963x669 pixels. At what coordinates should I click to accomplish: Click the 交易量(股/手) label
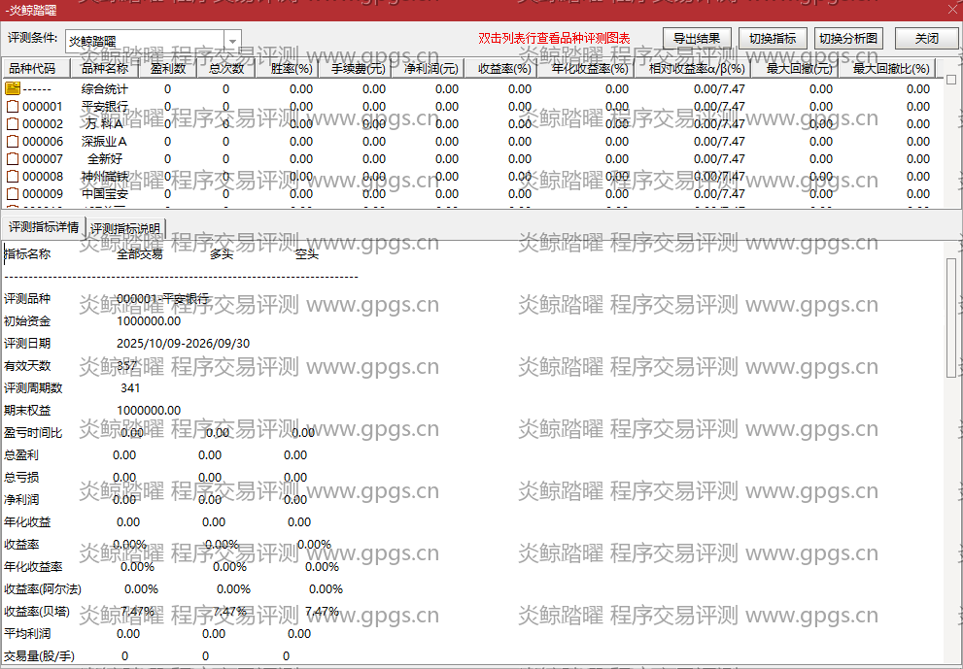39,656
